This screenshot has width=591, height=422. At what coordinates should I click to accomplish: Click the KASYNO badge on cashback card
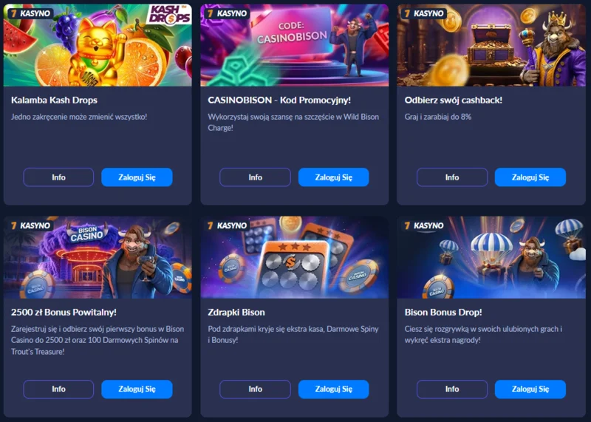point(424,13)
